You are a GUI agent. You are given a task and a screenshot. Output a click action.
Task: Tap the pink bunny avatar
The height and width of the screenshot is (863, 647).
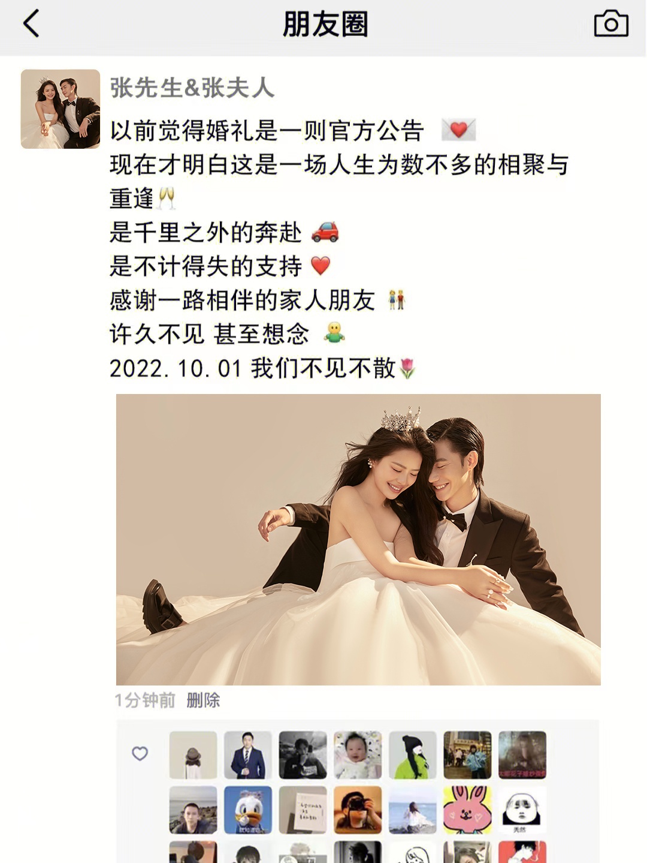click(x=467, y=810)
